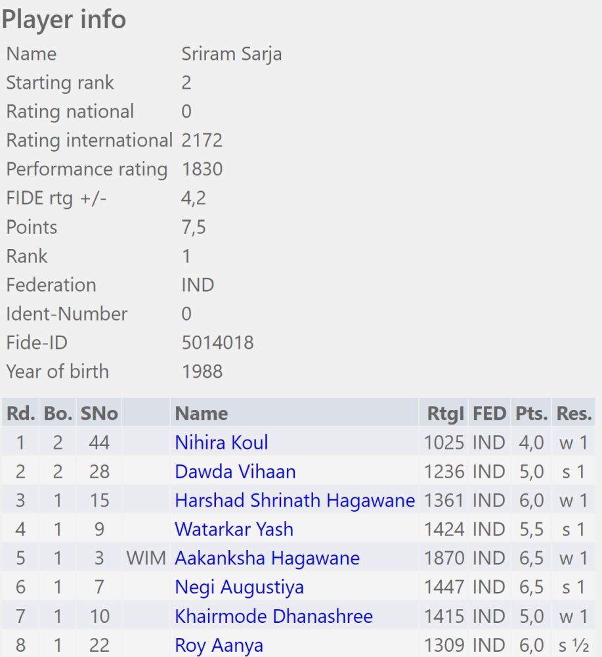Open Harshad Shrinath Hagawane's profile link
602x657 pixels.
click(x=295, y=501)
